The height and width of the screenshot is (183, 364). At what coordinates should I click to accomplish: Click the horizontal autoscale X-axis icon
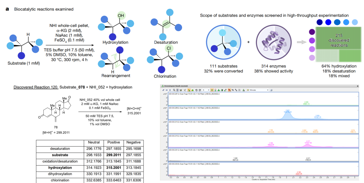[167, 90]
